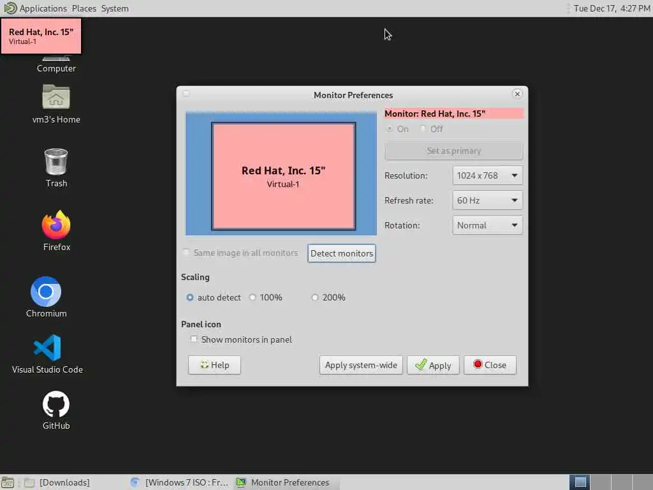The width and height of the screenshot is (653, 490).
Task: Click the show desktop icon in bottom panel
Action: (8, 482)
